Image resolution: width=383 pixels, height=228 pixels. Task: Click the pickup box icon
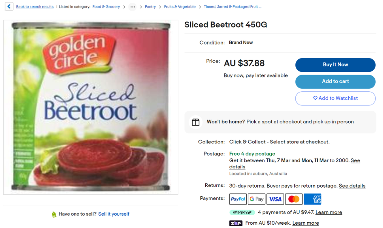coord(195,122)
